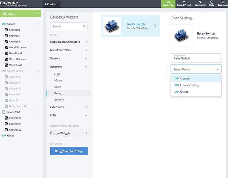The image size is (228, 178).
Task: Click the relay image in Enter Settings
Action: coord(181,35)
